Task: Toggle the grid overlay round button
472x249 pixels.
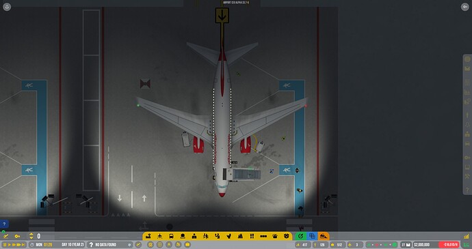Action: (x=160, y=245)
